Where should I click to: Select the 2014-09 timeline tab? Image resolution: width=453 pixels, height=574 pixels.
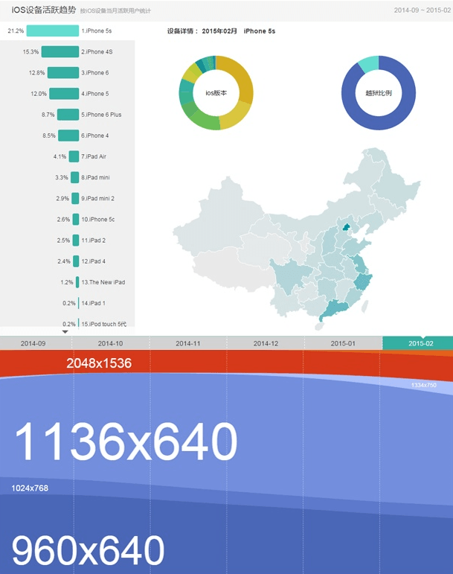(x=33, y=343)
